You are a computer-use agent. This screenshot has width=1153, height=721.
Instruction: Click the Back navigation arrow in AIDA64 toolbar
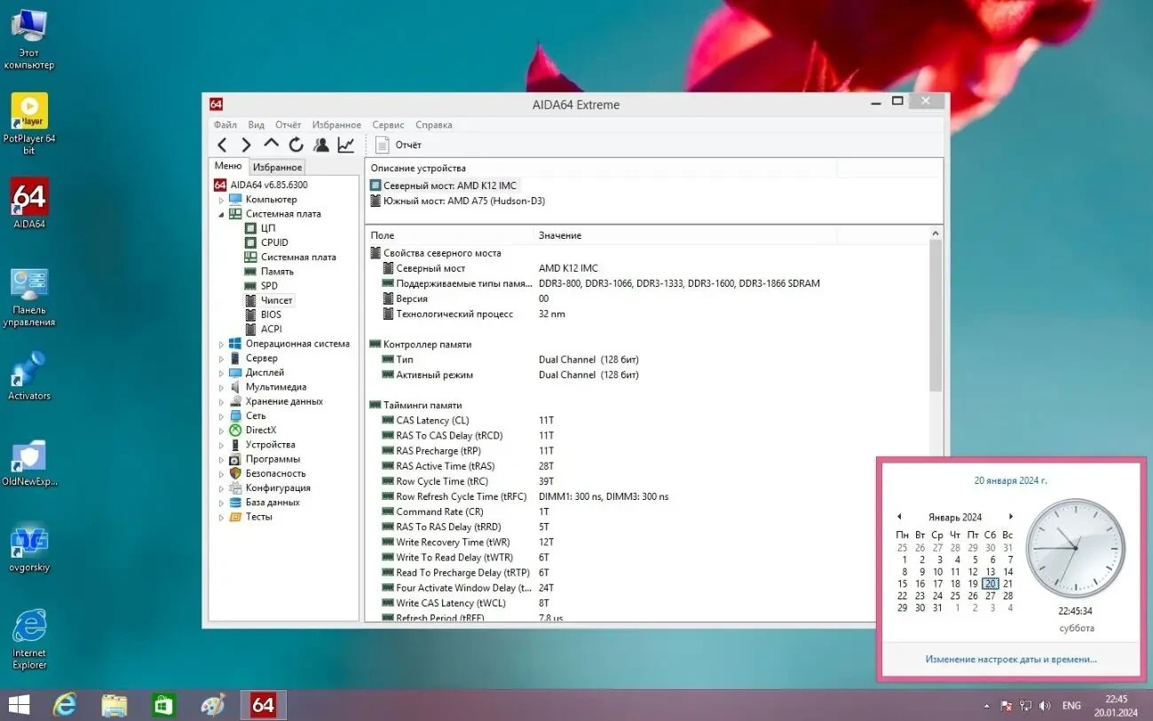221,144
